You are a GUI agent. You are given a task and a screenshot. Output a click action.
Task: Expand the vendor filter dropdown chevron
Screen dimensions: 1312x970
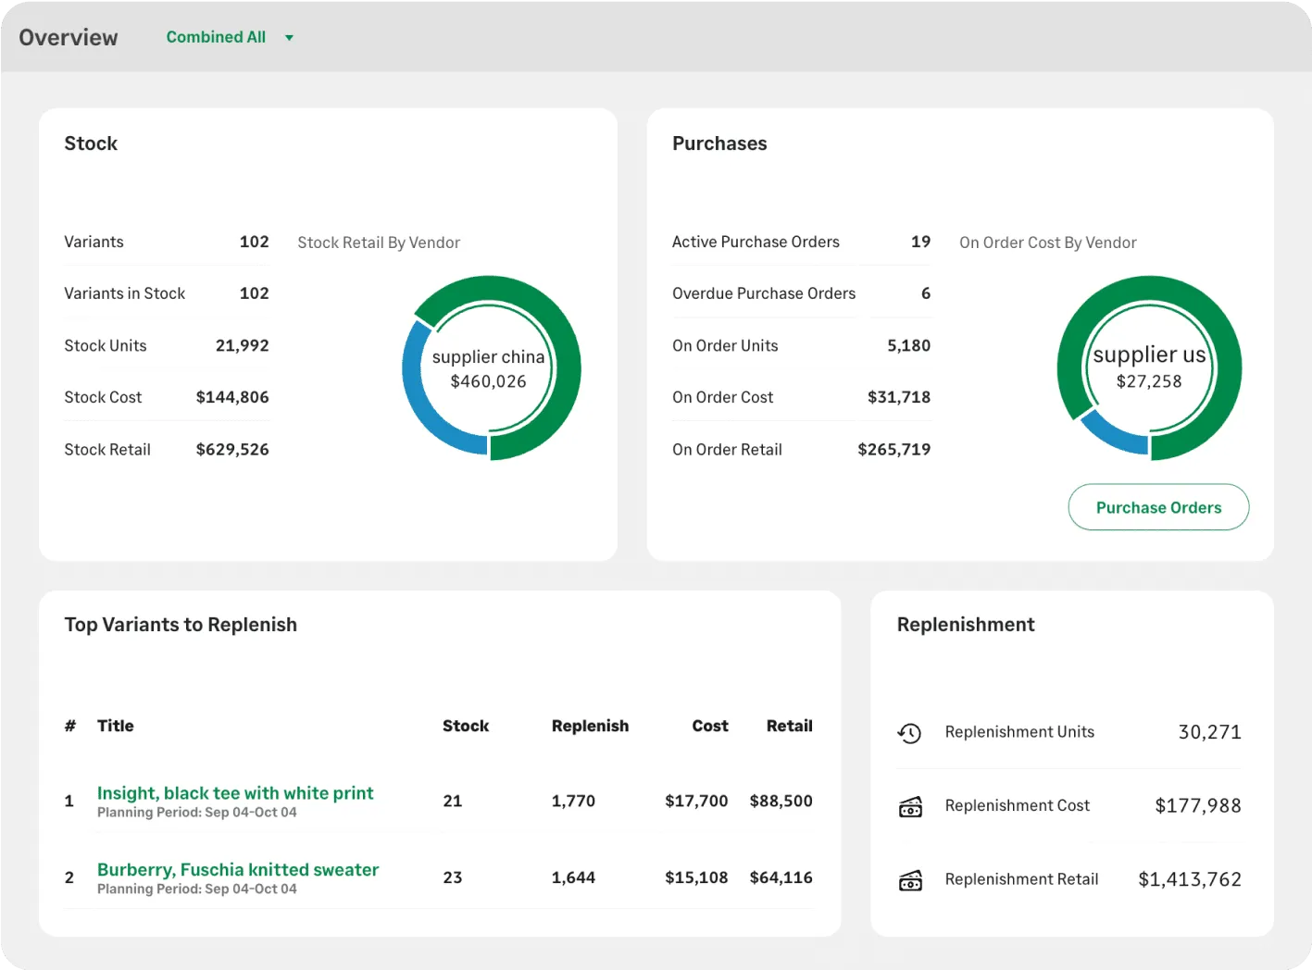(289, 37)
